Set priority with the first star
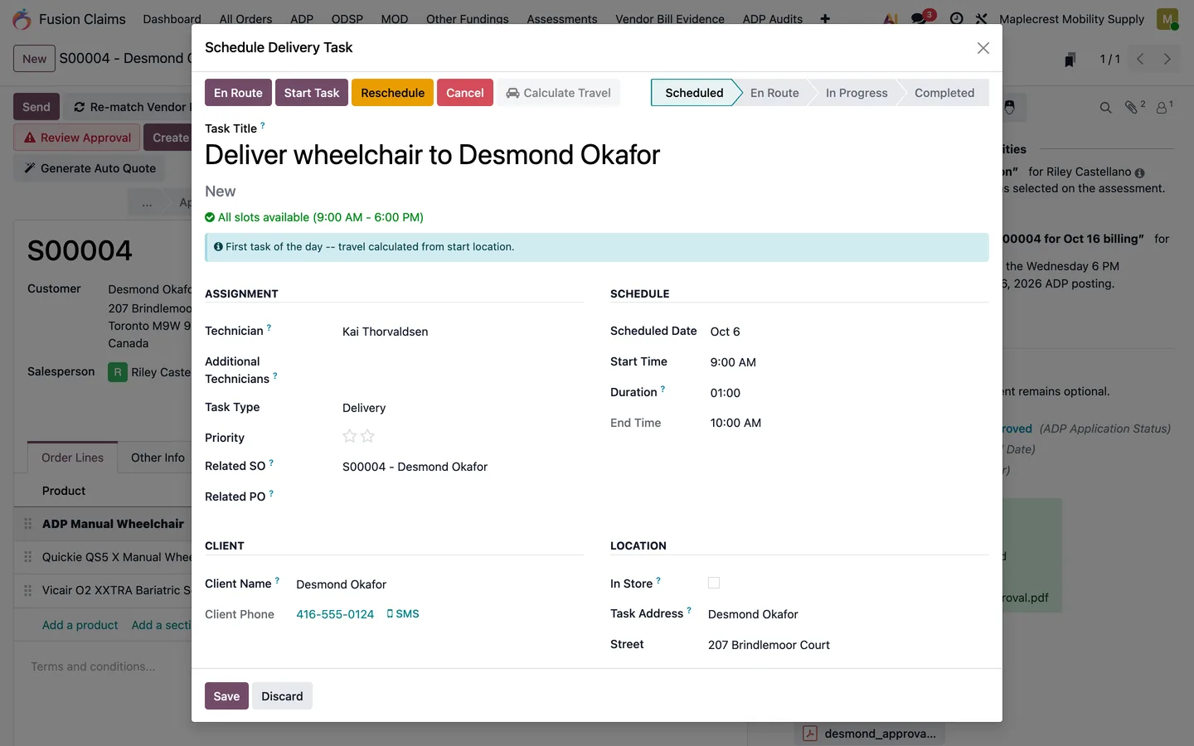 [x=349, y=436]
